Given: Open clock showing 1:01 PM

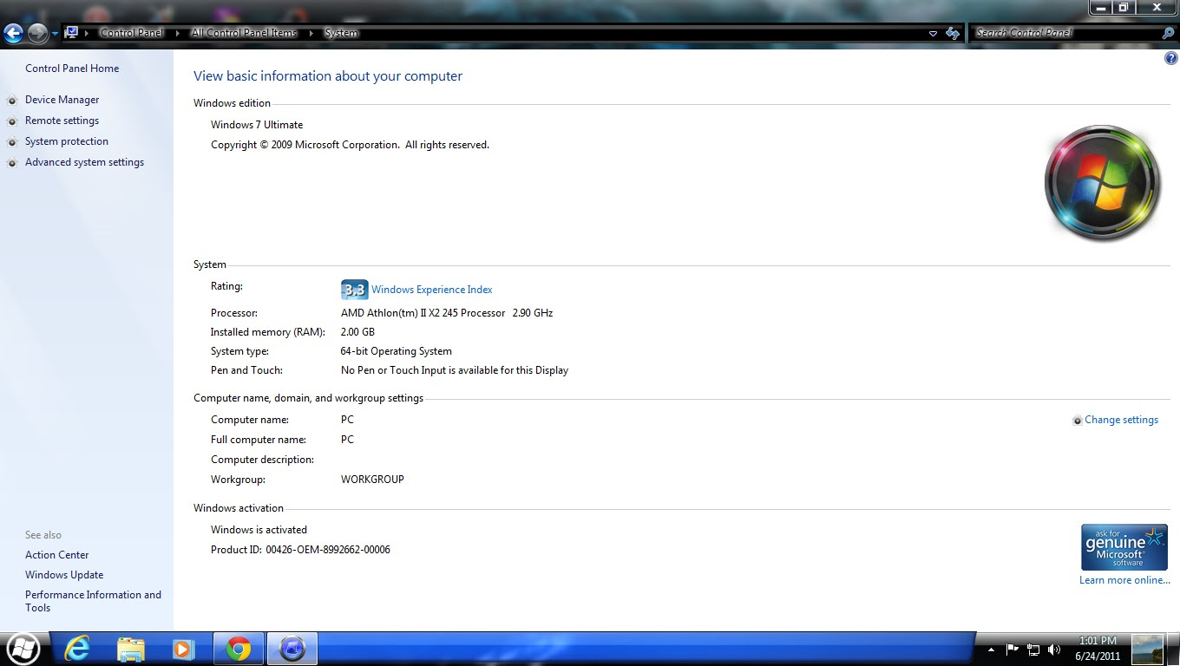Looking at the screenshot, I should 1098,649.
